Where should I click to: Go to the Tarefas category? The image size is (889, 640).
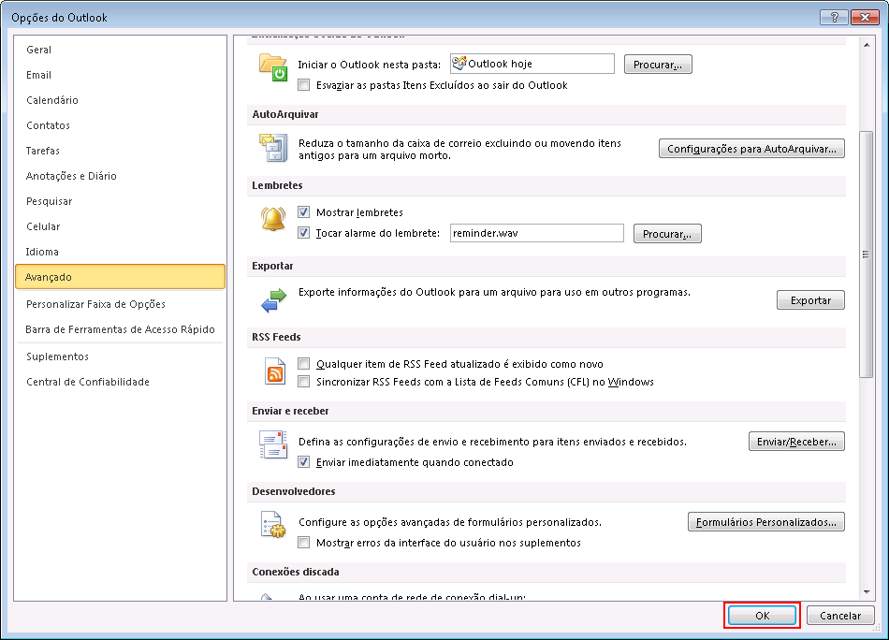(120, 151)
